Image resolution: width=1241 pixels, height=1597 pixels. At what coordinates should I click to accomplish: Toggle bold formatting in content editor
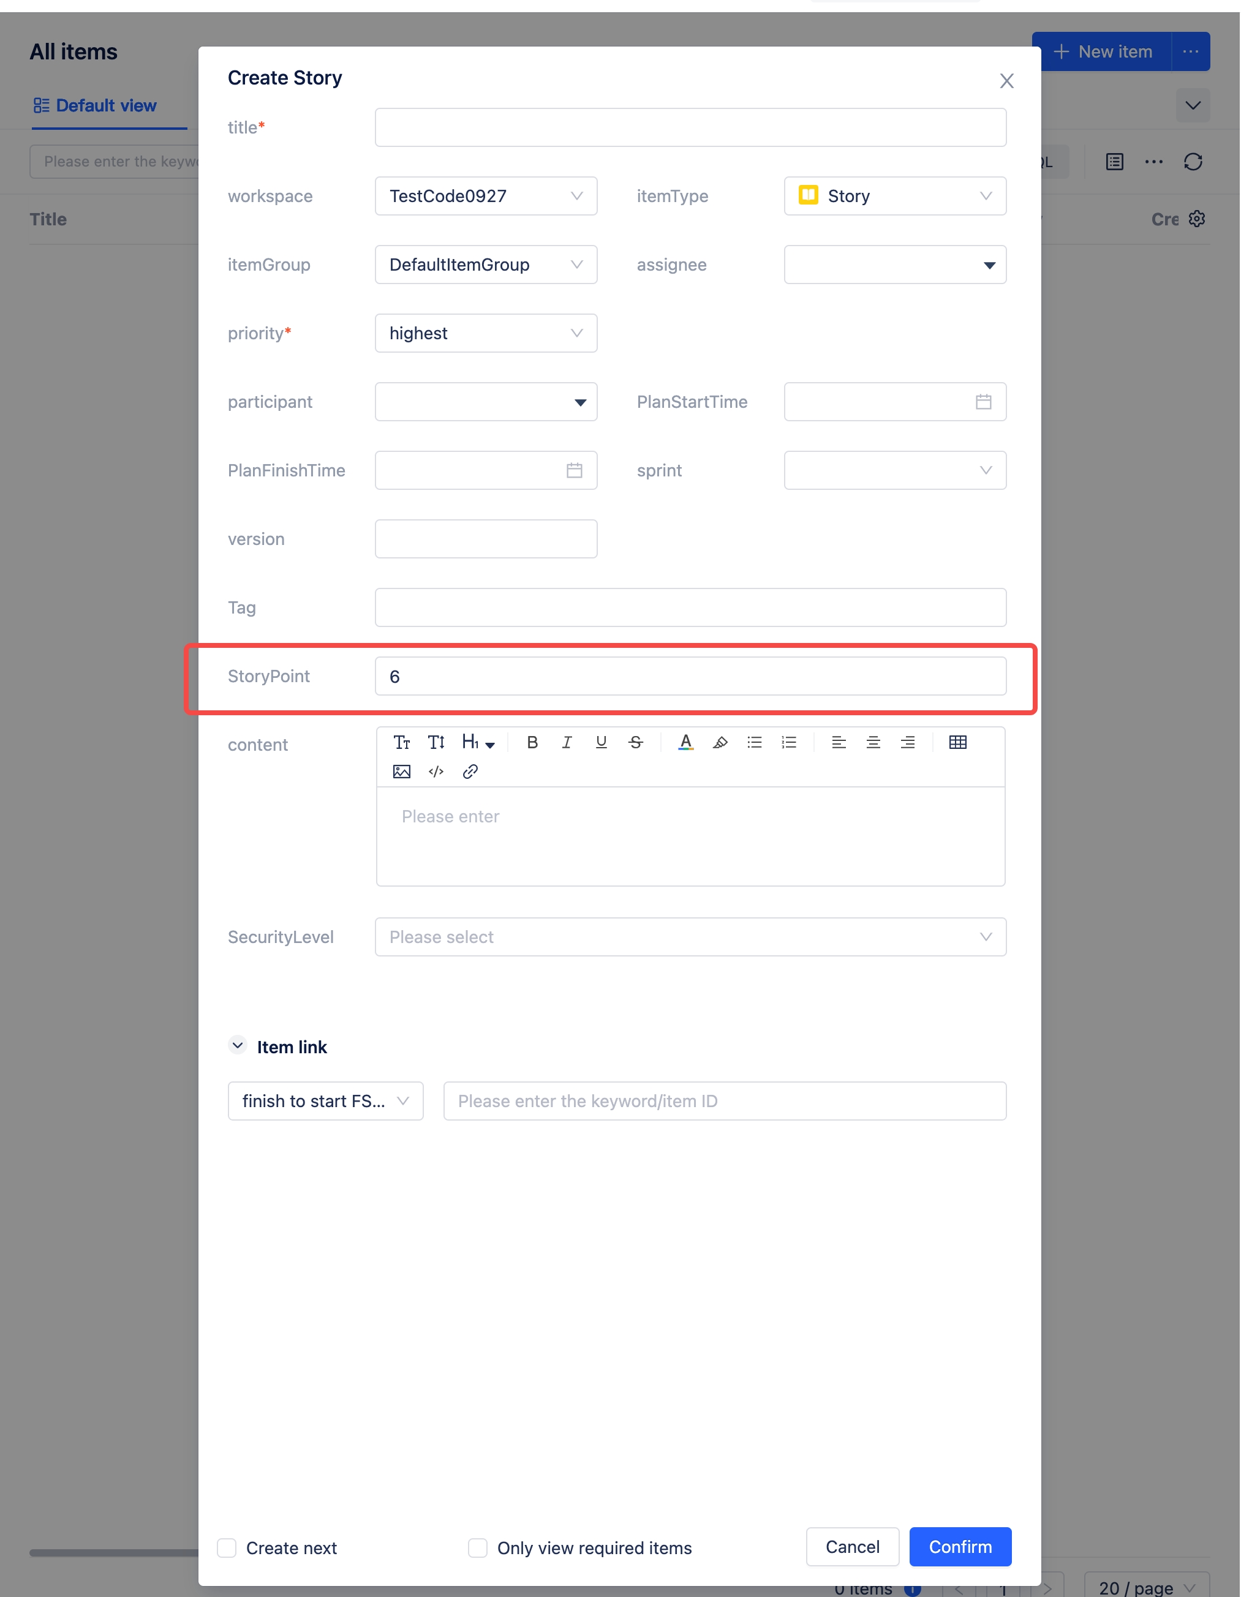point(532,742)
